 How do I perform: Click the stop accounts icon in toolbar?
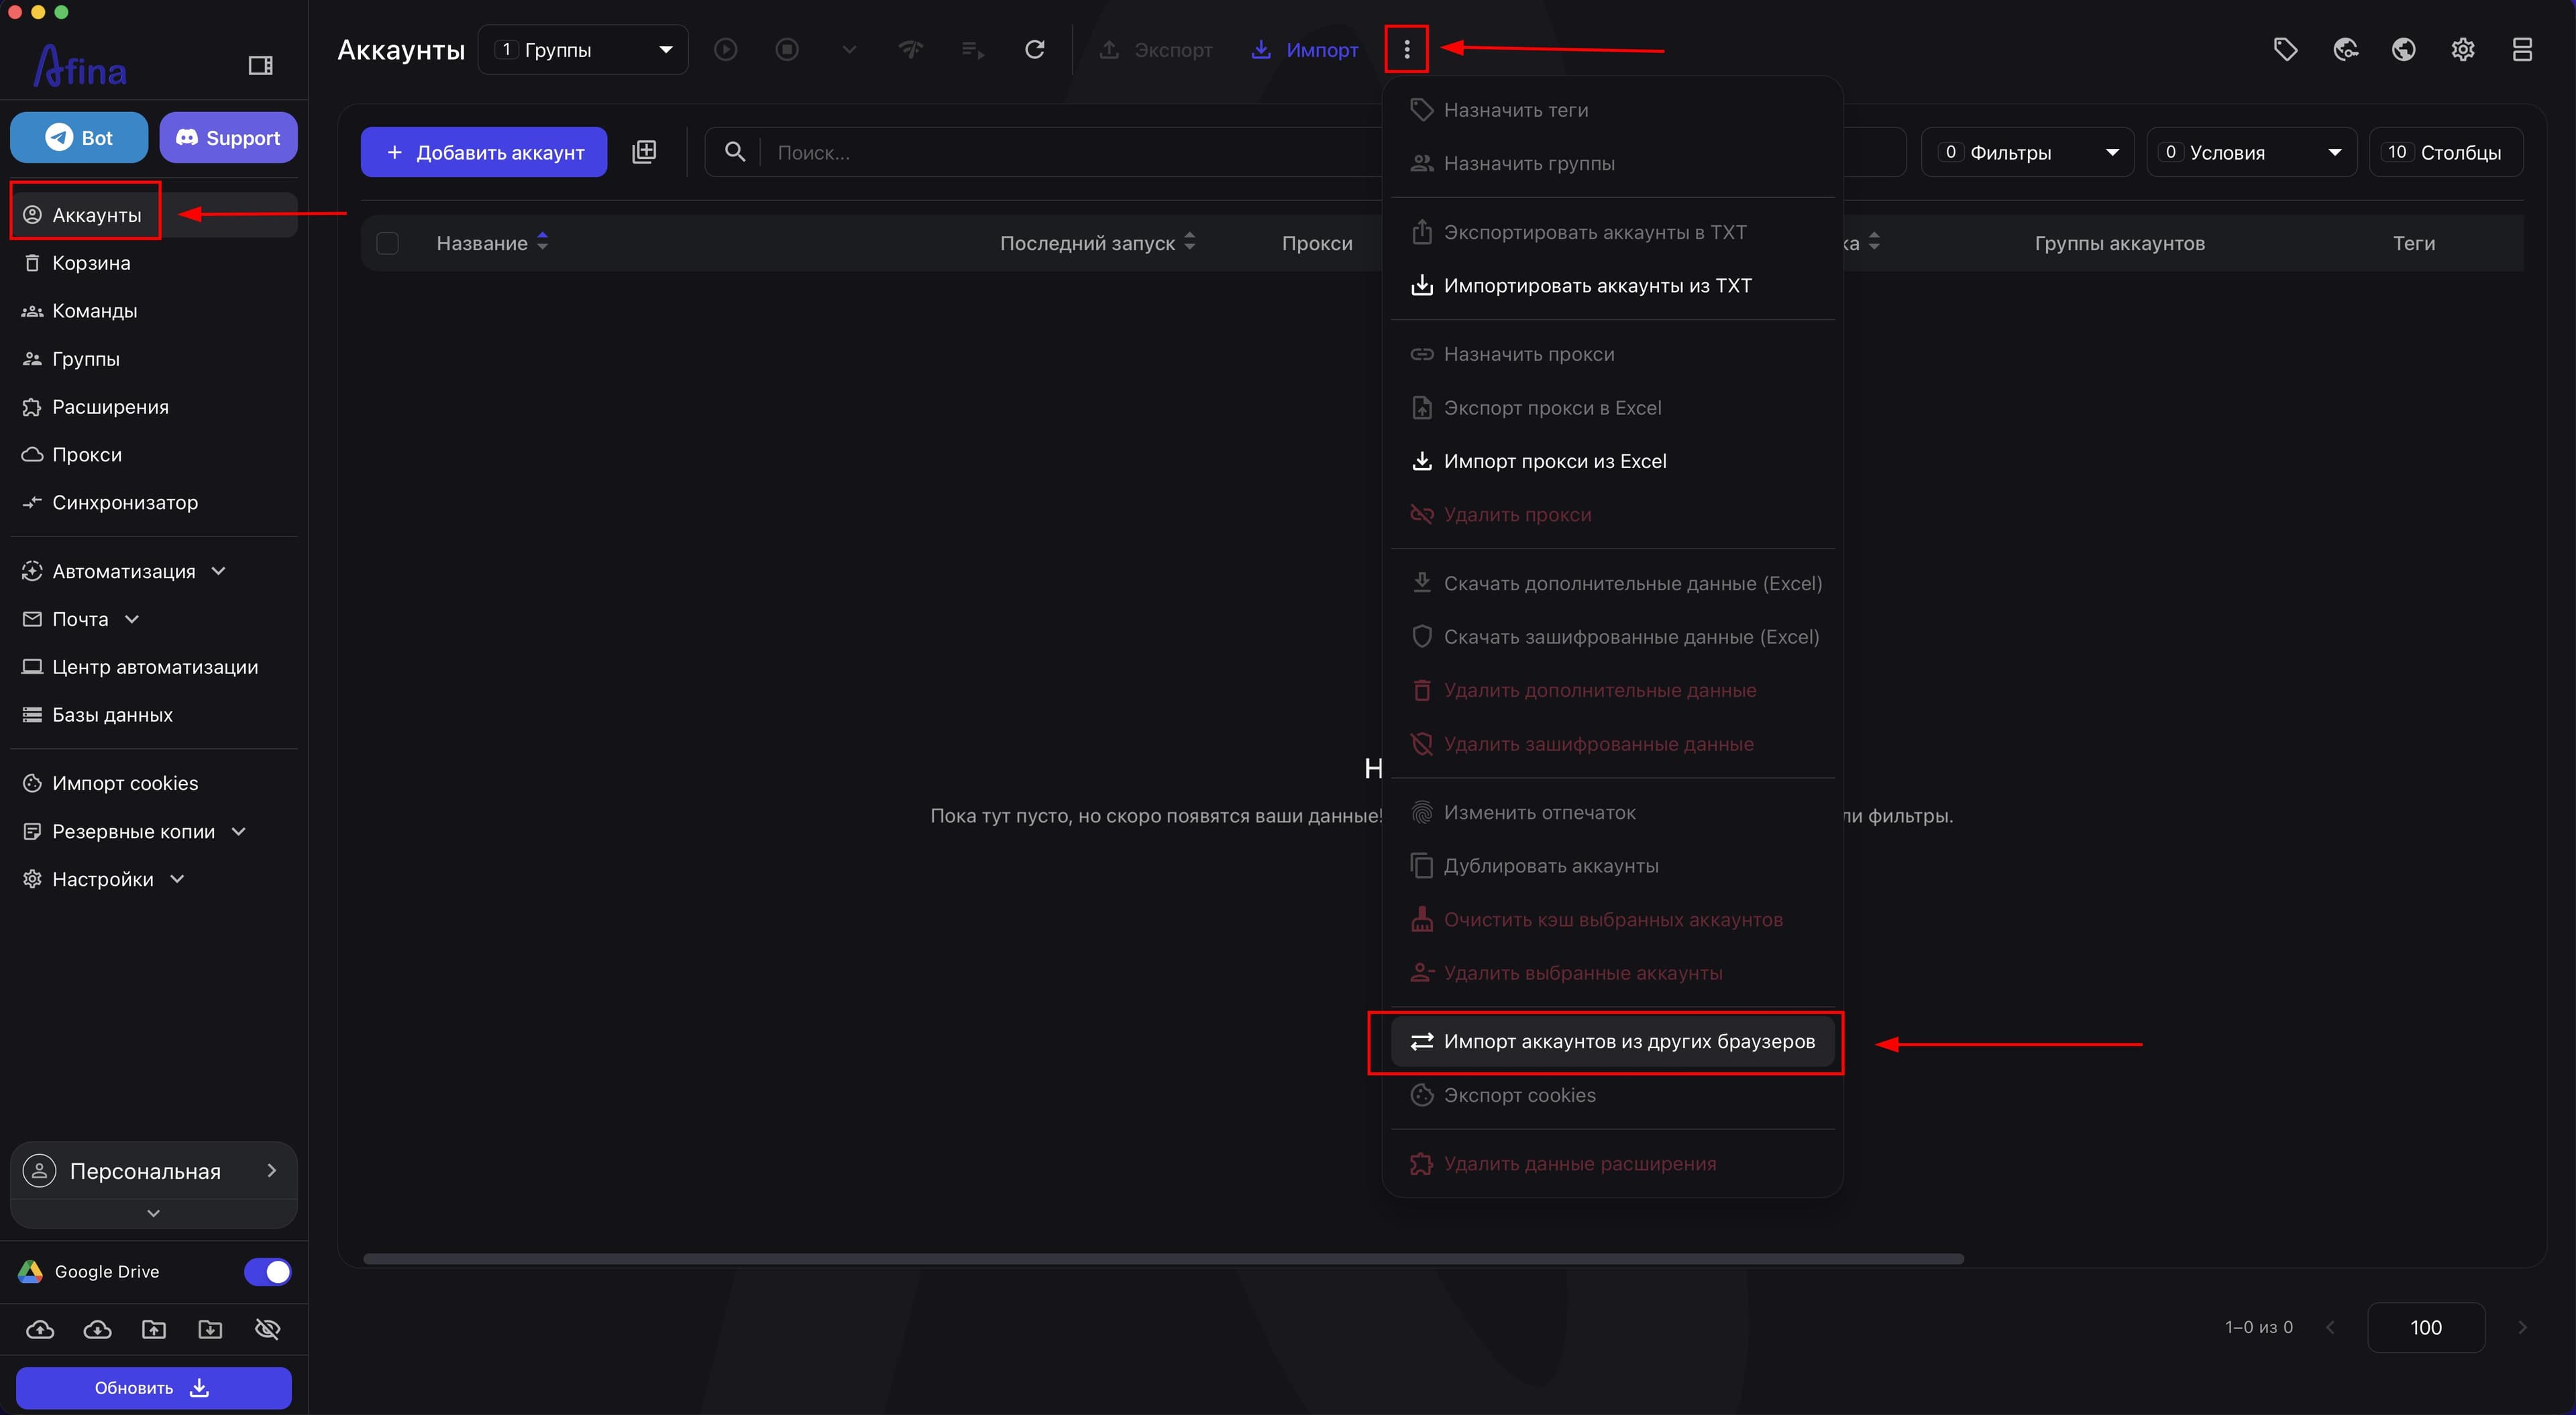(787, 49)
